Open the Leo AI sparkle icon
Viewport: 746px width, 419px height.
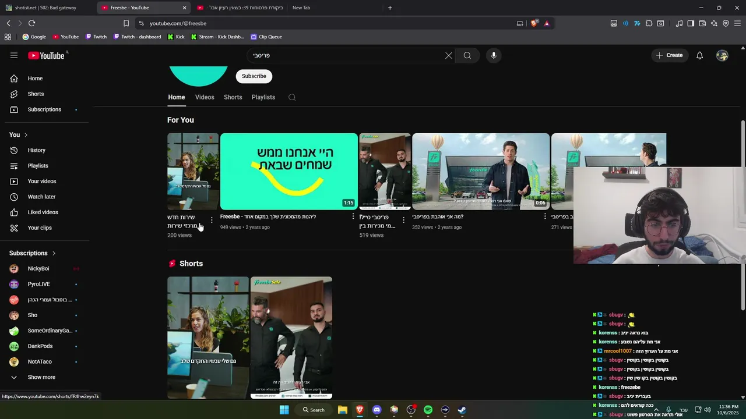pos(714,23)
